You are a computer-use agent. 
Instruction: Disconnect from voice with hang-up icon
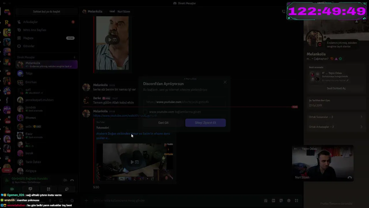(x=72, y=180)
